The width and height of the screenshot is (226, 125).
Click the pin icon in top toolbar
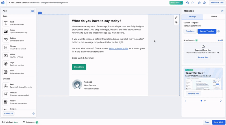(205, 3)
